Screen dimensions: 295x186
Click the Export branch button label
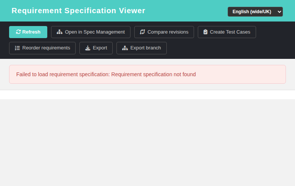(x=146, y=48)
